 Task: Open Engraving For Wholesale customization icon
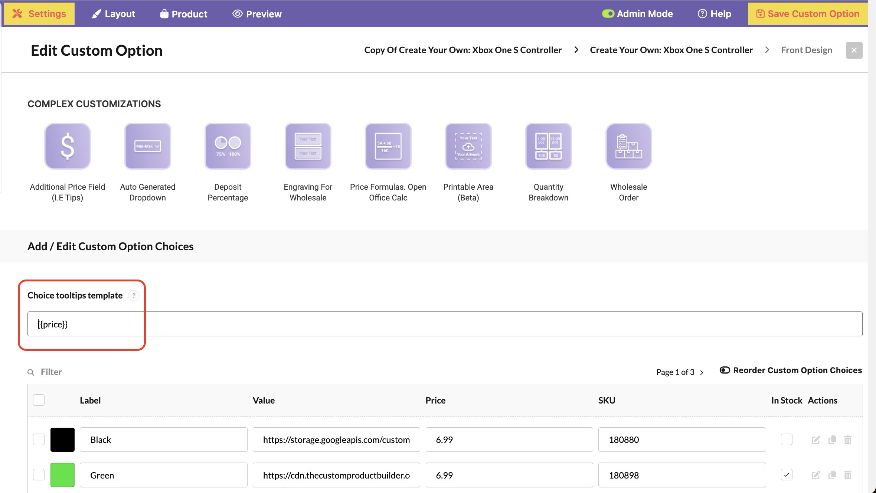click(x=308, y=146)
